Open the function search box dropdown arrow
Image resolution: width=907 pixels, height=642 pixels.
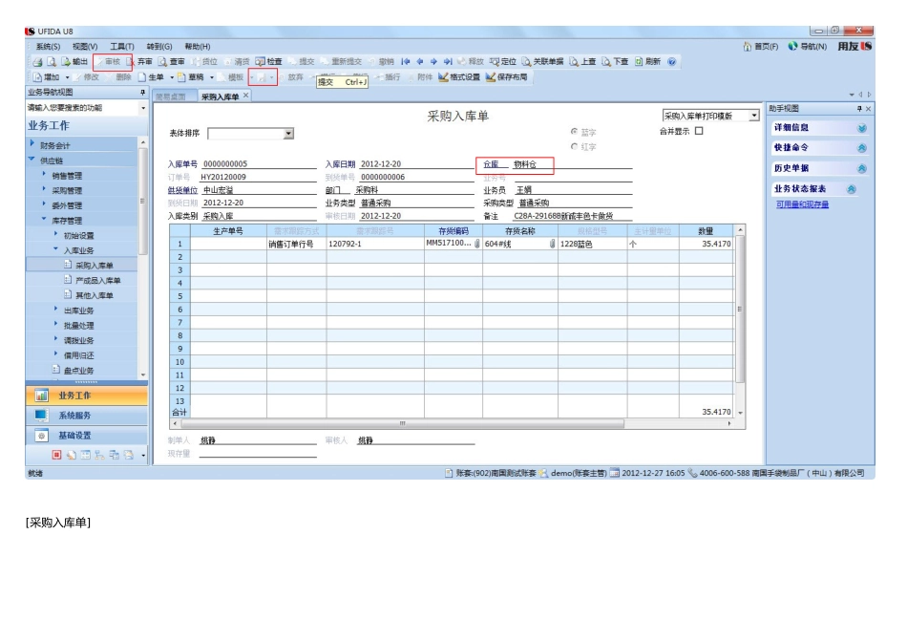(x=143, y=108)
